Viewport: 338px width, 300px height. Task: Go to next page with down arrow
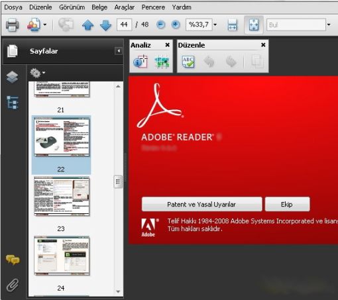tap(105, 25)
